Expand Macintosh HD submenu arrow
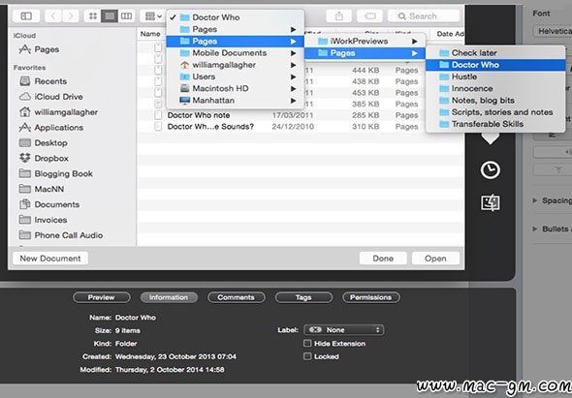The height and width of the screenshot is (398, 572). [x=293, y=88]
